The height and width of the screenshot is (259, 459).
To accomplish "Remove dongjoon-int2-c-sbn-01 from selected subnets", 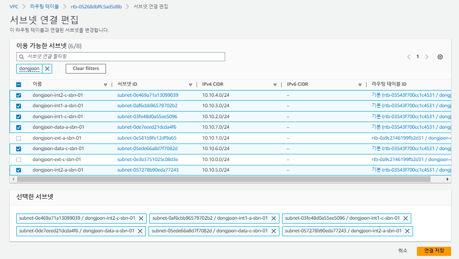I will (141, 218).
